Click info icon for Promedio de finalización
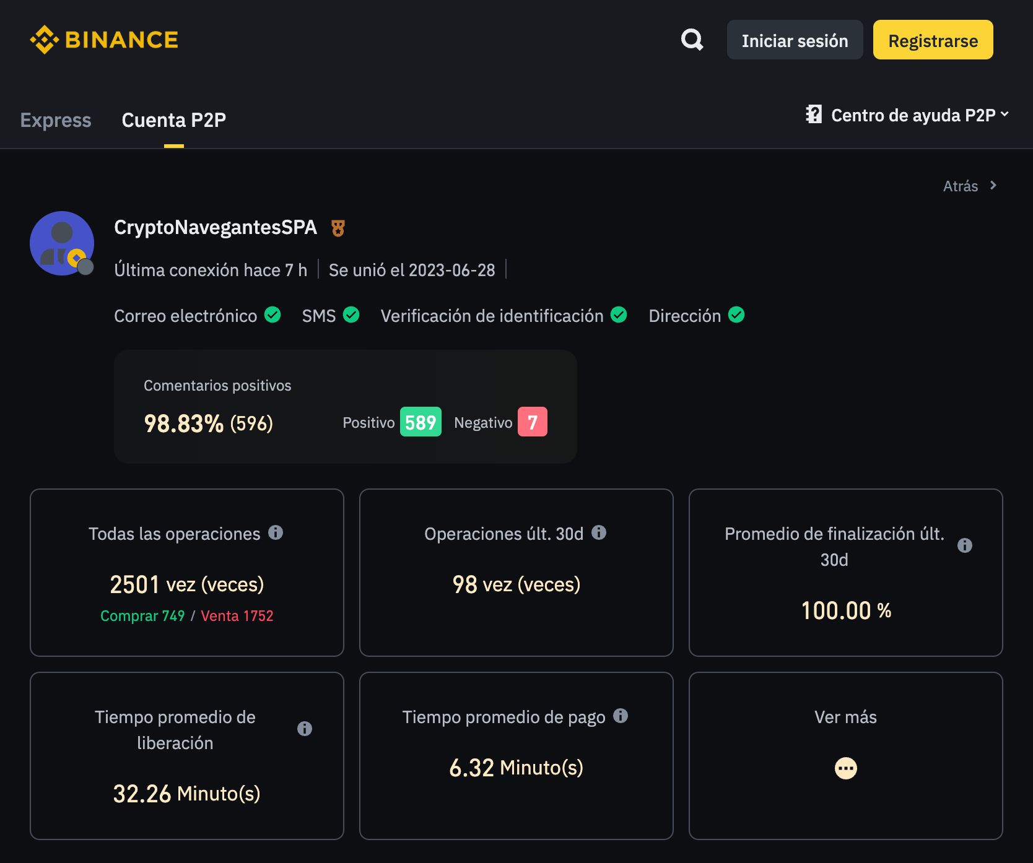Screen dimensions: 1033x863 tap(964, 545)
